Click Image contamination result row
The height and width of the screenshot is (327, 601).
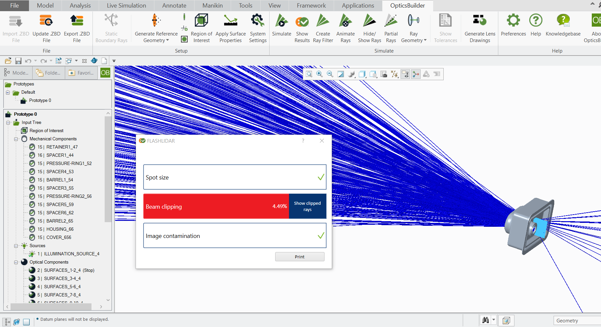pos(235,236)
